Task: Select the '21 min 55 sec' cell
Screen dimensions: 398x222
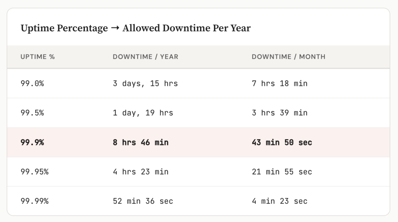Action: click(282, 172)
